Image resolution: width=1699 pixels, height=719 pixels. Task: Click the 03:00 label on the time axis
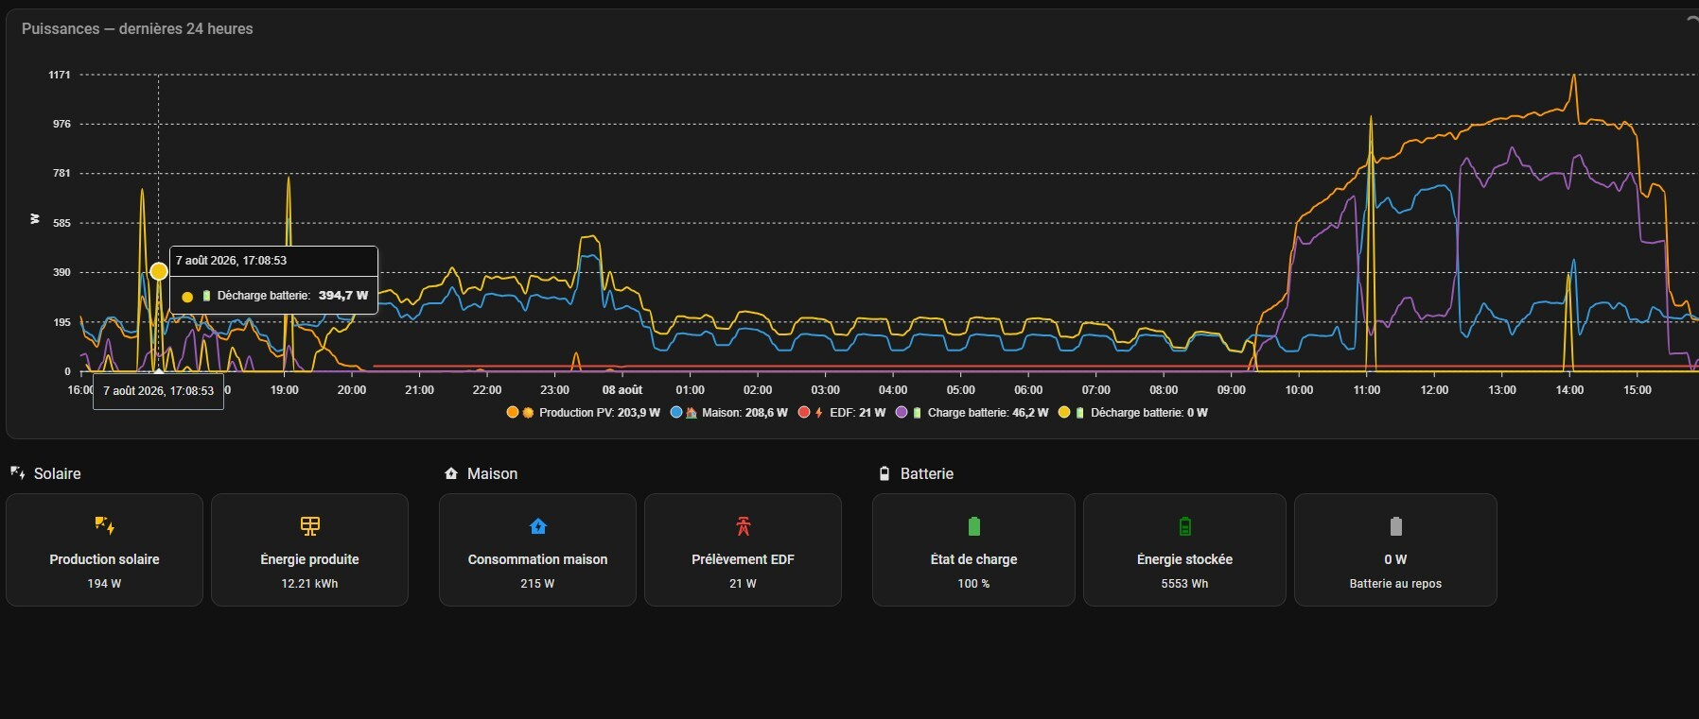tap(826, 390)
